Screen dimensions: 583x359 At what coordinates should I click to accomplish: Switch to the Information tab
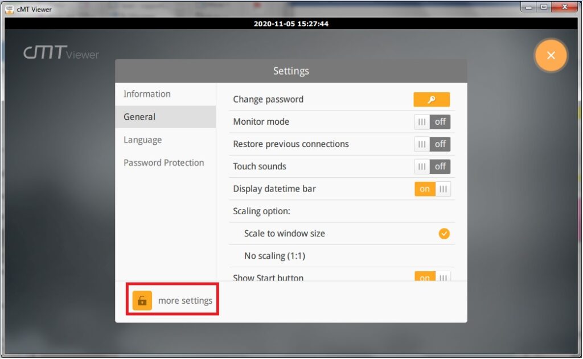click(147, 94)
